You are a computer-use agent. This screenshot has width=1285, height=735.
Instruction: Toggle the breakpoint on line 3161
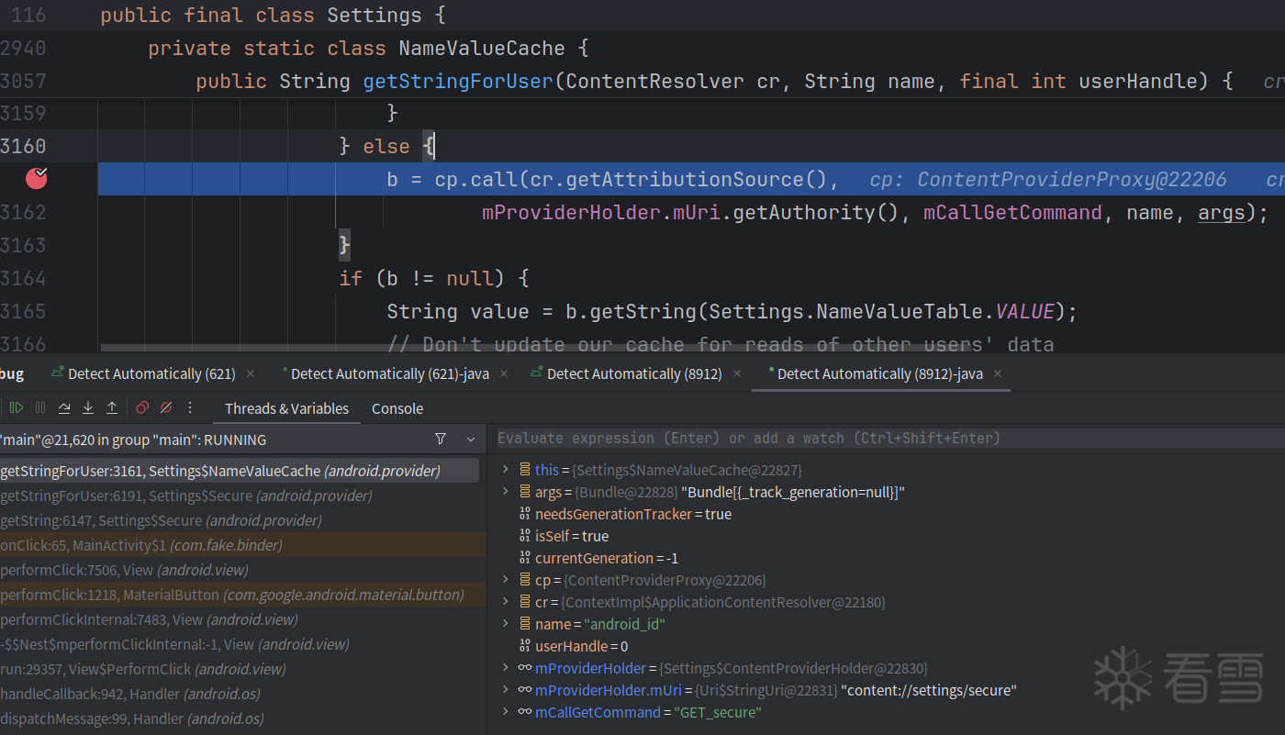pos(37,178)
